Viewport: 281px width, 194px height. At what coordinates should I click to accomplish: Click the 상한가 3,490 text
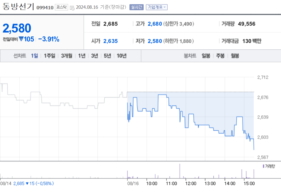pyautogui.click(x=179, y=24)
